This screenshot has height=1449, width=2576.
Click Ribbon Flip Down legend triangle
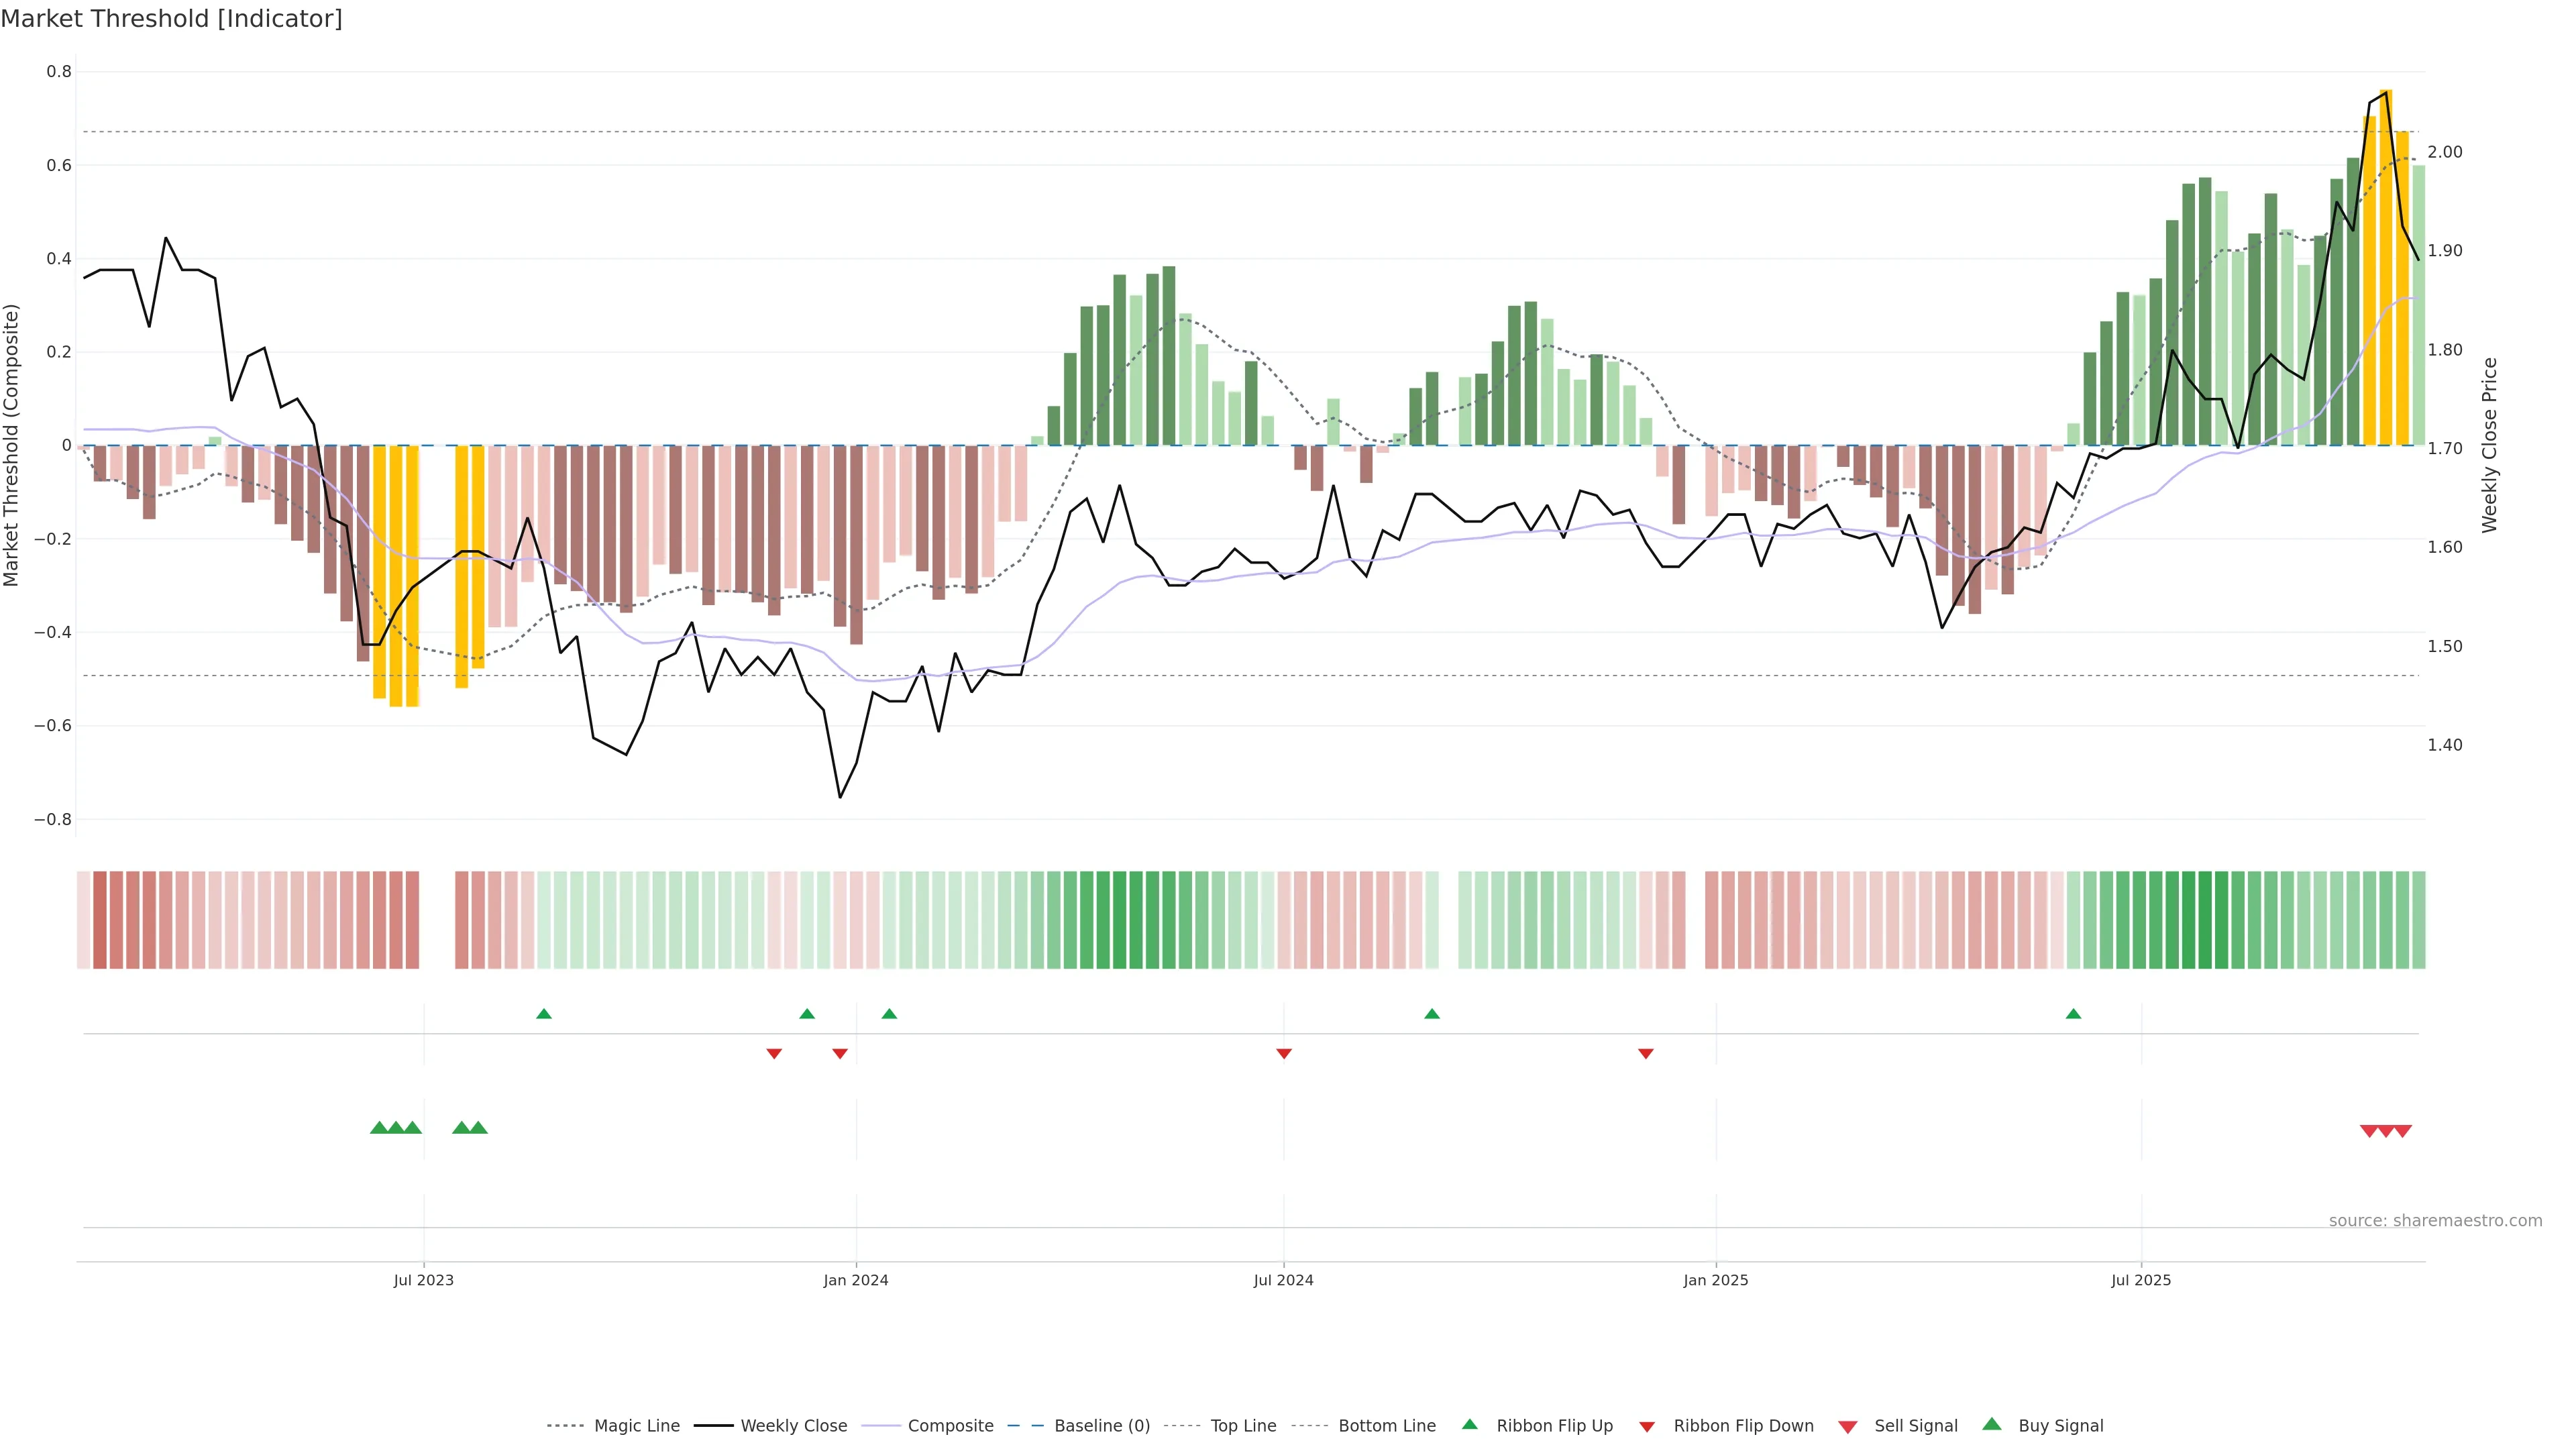pyautogui.click(x=1647, y=1427)
